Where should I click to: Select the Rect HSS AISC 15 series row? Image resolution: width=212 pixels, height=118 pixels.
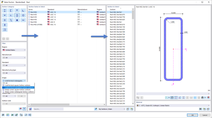pyautogui.click(x=67, y=15)
